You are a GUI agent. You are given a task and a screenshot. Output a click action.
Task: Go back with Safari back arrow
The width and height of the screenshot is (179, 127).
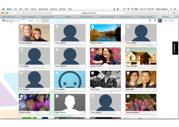coord(11,13)
